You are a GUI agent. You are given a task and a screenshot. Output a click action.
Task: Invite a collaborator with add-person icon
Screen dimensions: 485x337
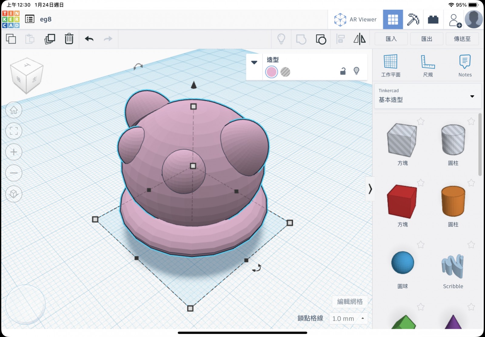(x=455, y=20)
